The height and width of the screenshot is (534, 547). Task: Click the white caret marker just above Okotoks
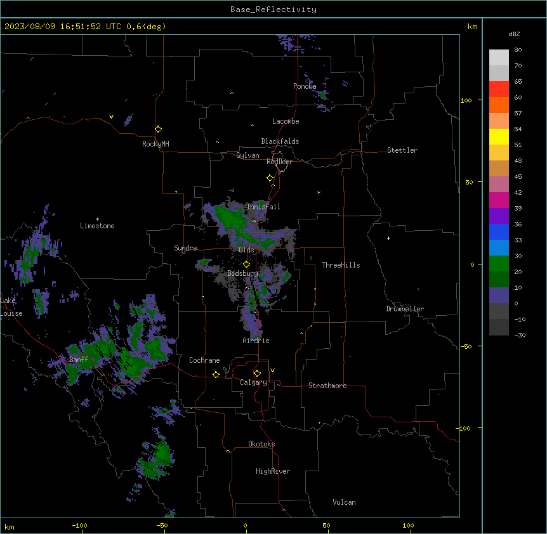click(x=228, y=451)
